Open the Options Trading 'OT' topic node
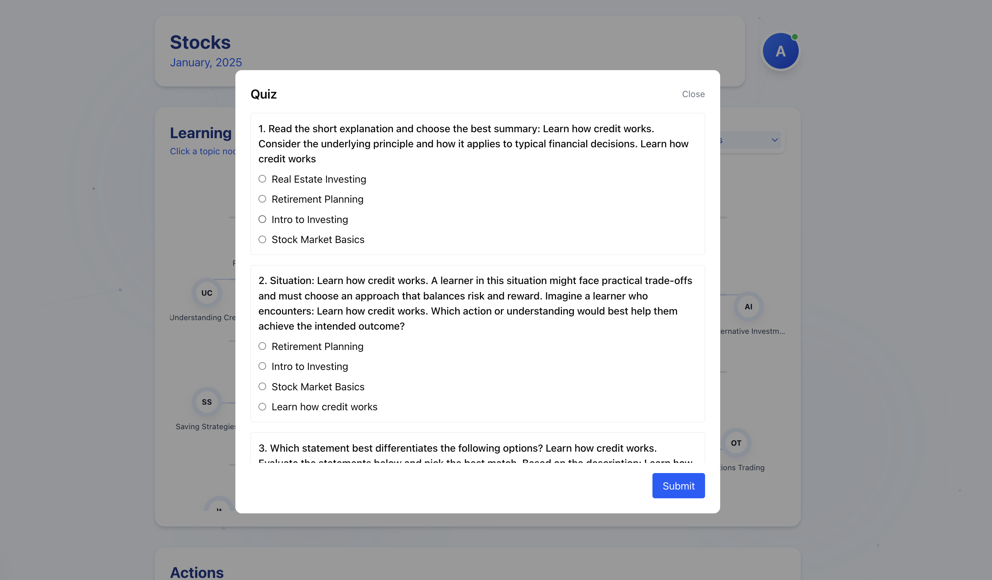Screen dimensions: 992x580 tap(736, 443)
